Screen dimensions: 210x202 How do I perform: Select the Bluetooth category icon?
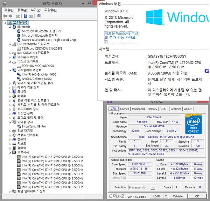point(14,27)
